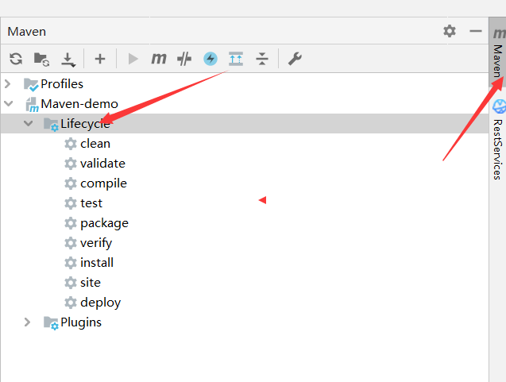The image size is (506, 382).
Task: Click the gear icon beside verify
Action: pos(71,243)
